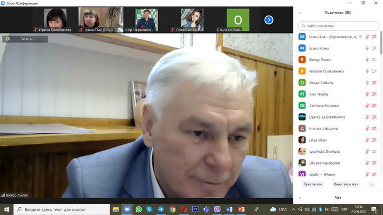The image size is (383, 215).
Task: Open Telegram from the taskbar
Action: point(161,209)
